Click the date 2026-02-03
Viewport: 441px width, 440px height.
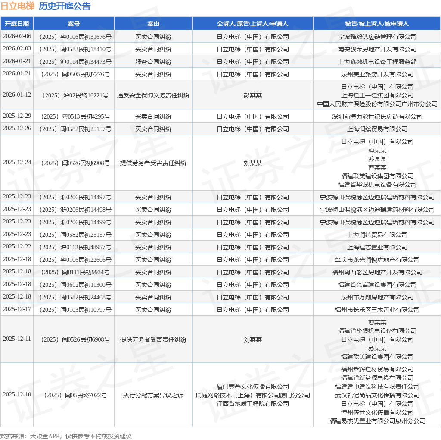point(17,48)
